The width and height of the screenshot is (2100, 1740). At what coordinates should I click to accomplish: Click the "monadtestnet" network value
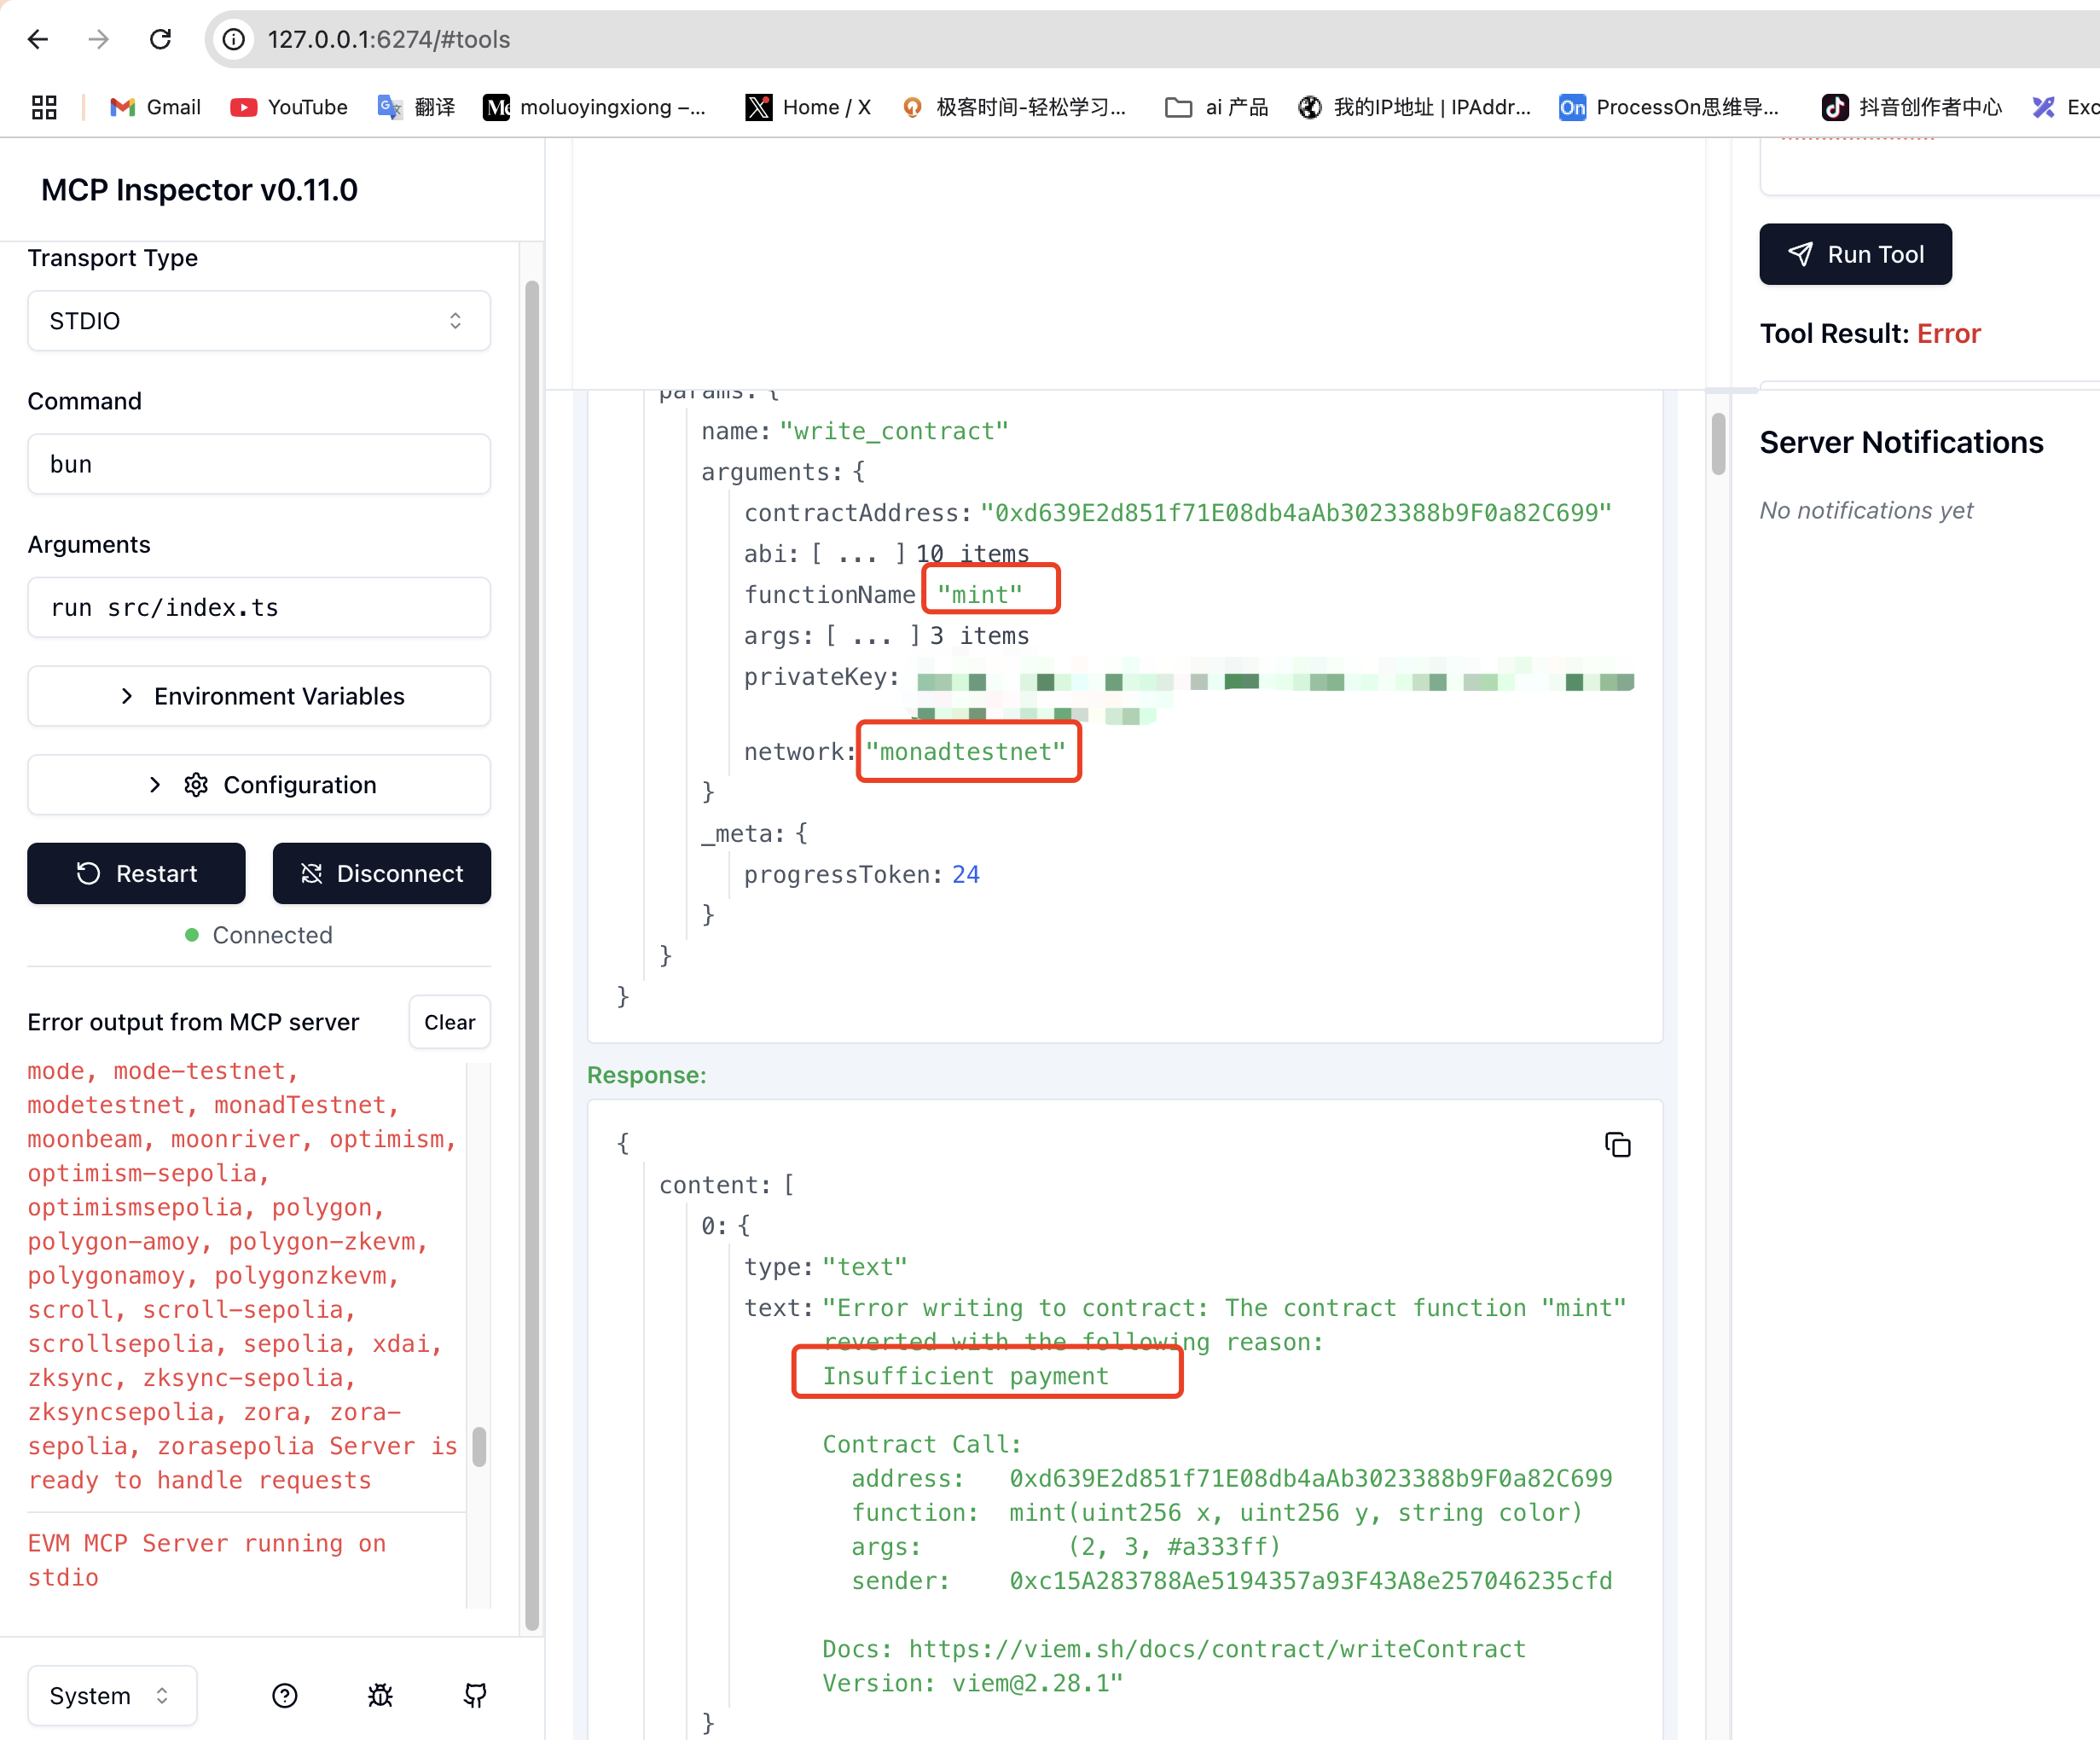(965, 751)
